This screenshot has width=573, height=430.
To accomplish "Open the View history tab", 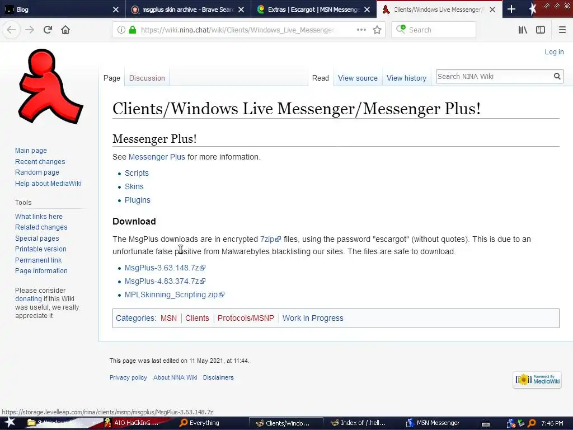I will pos(406,78).
